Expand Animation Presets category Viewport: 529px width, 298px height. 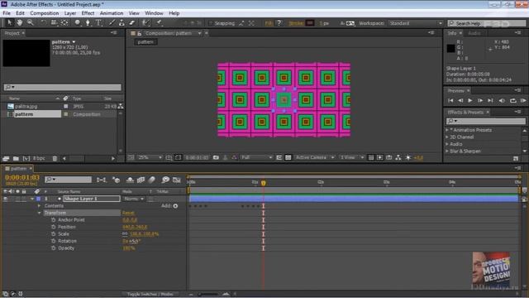447,130
